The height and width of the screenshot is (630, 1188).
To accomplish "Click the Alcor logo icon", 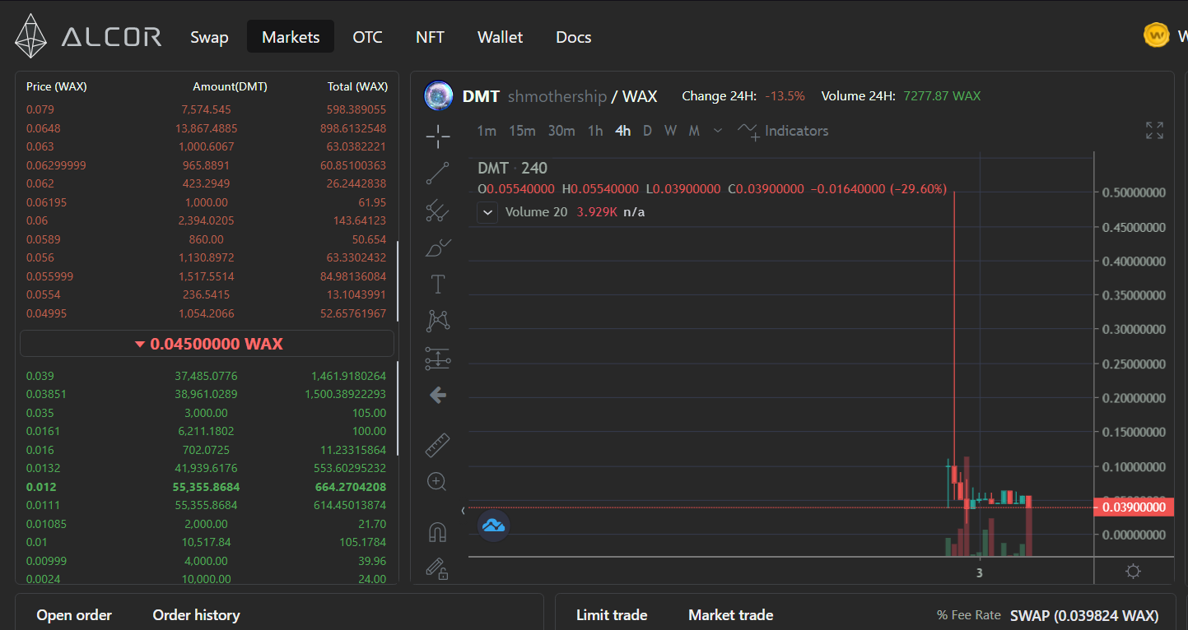I will [x=31, y=36].
